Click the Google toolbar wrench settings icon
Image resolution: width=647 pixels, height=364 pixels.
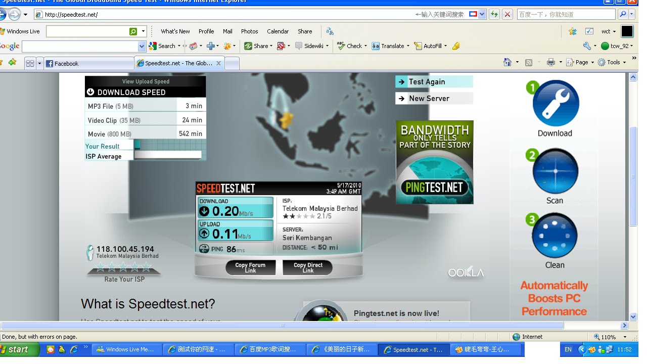click(x=586, y=46)
